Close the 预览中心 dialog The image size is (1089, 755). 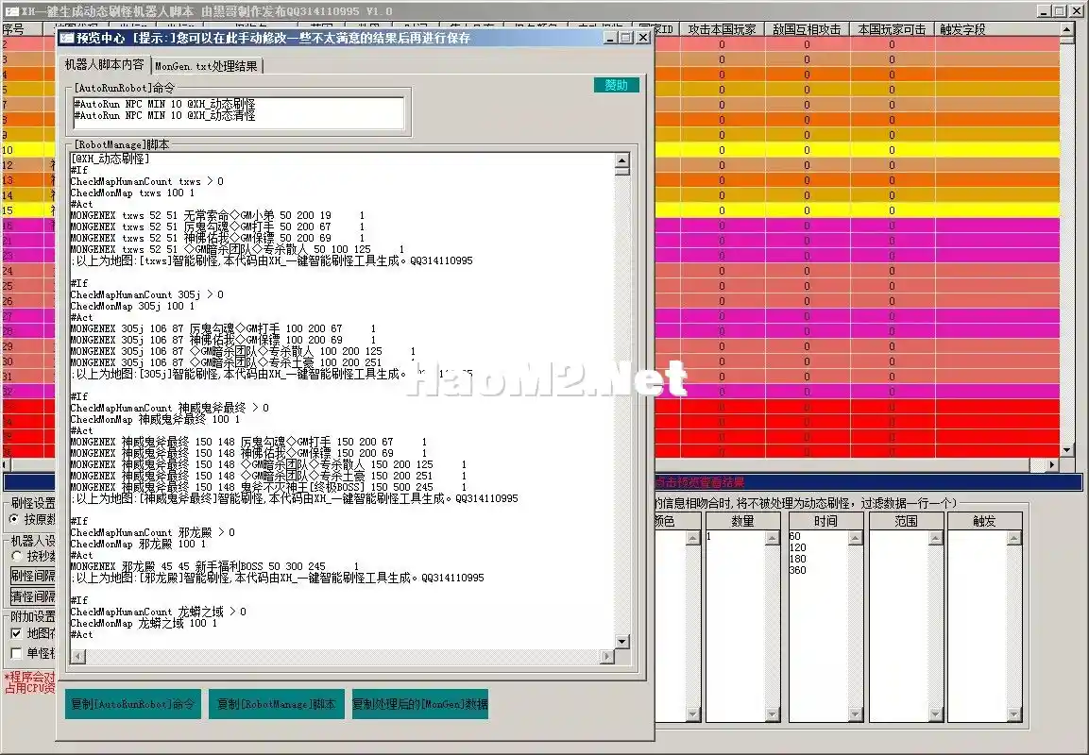coord(643,38)
